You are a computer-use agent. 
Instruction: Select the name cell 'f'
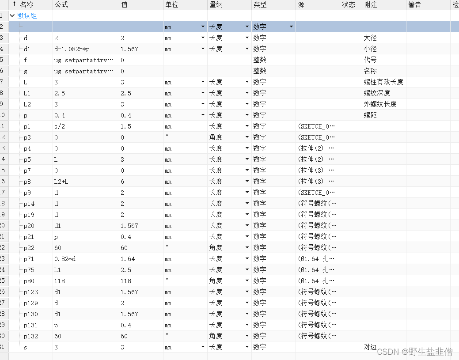(x=26, y=60)
